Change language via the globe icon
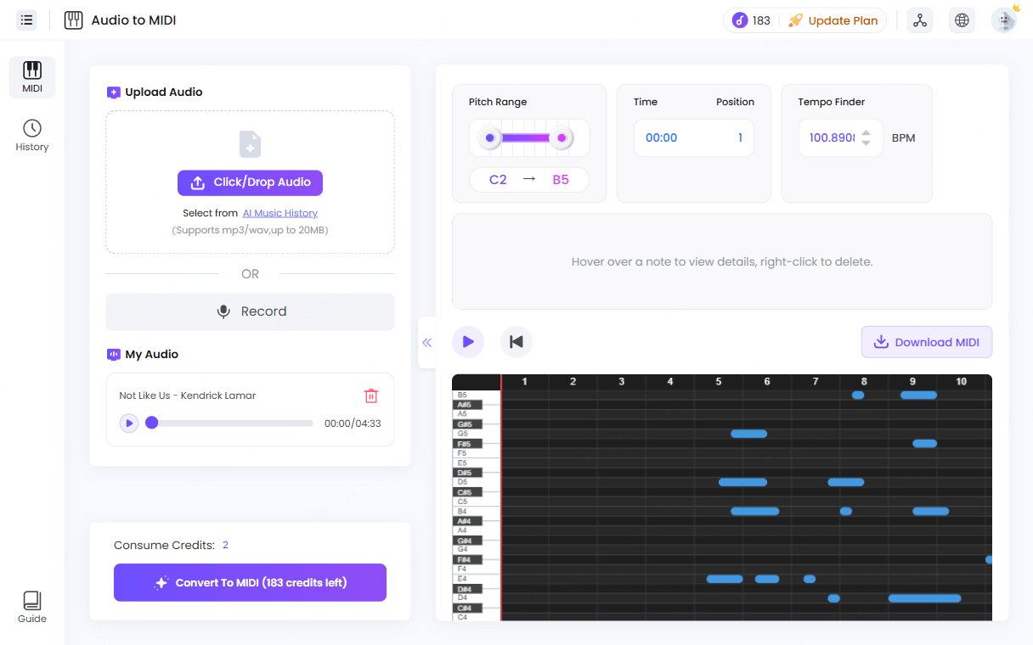 962,20
